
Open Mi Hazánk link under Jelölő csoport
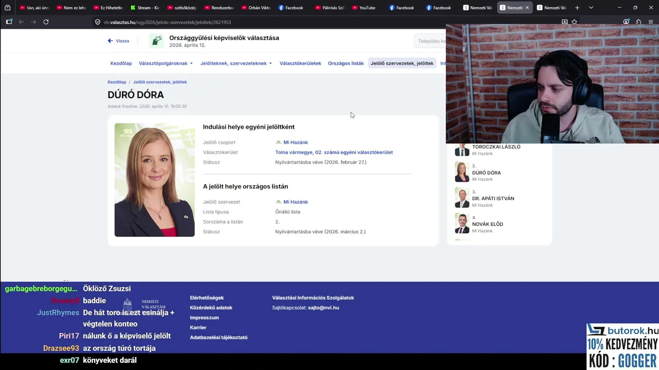click(296, 142)
